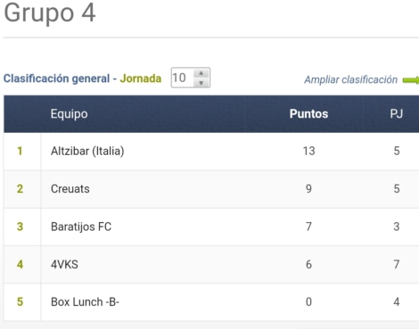Select the 4VKS team name
The width and height of the screenshot is (419, 329).
[x=64, y=265]
